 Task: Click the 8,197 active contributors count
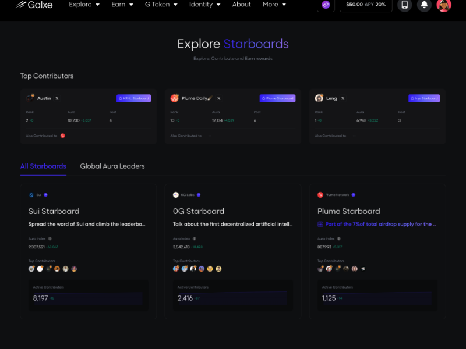(40, 298)
